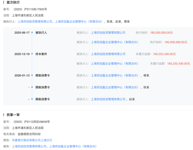Select the 2025-12-19 timeline dot
Viewport: 193px width, 150px height.
coord(32,54)
